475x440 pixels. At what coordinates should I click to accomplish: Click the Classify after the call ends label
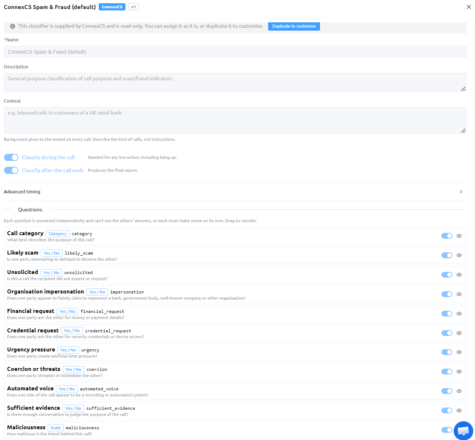(x=53, y=170)
